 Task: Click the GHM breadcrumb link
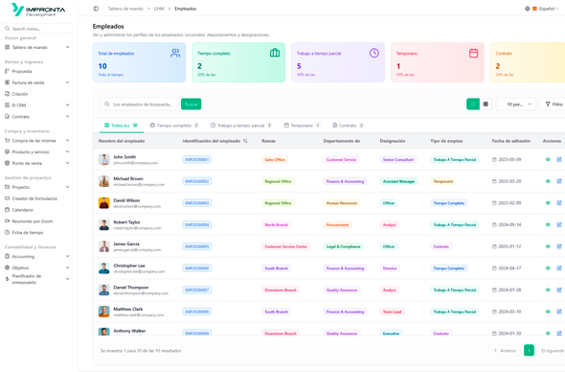tap(159, 9)
